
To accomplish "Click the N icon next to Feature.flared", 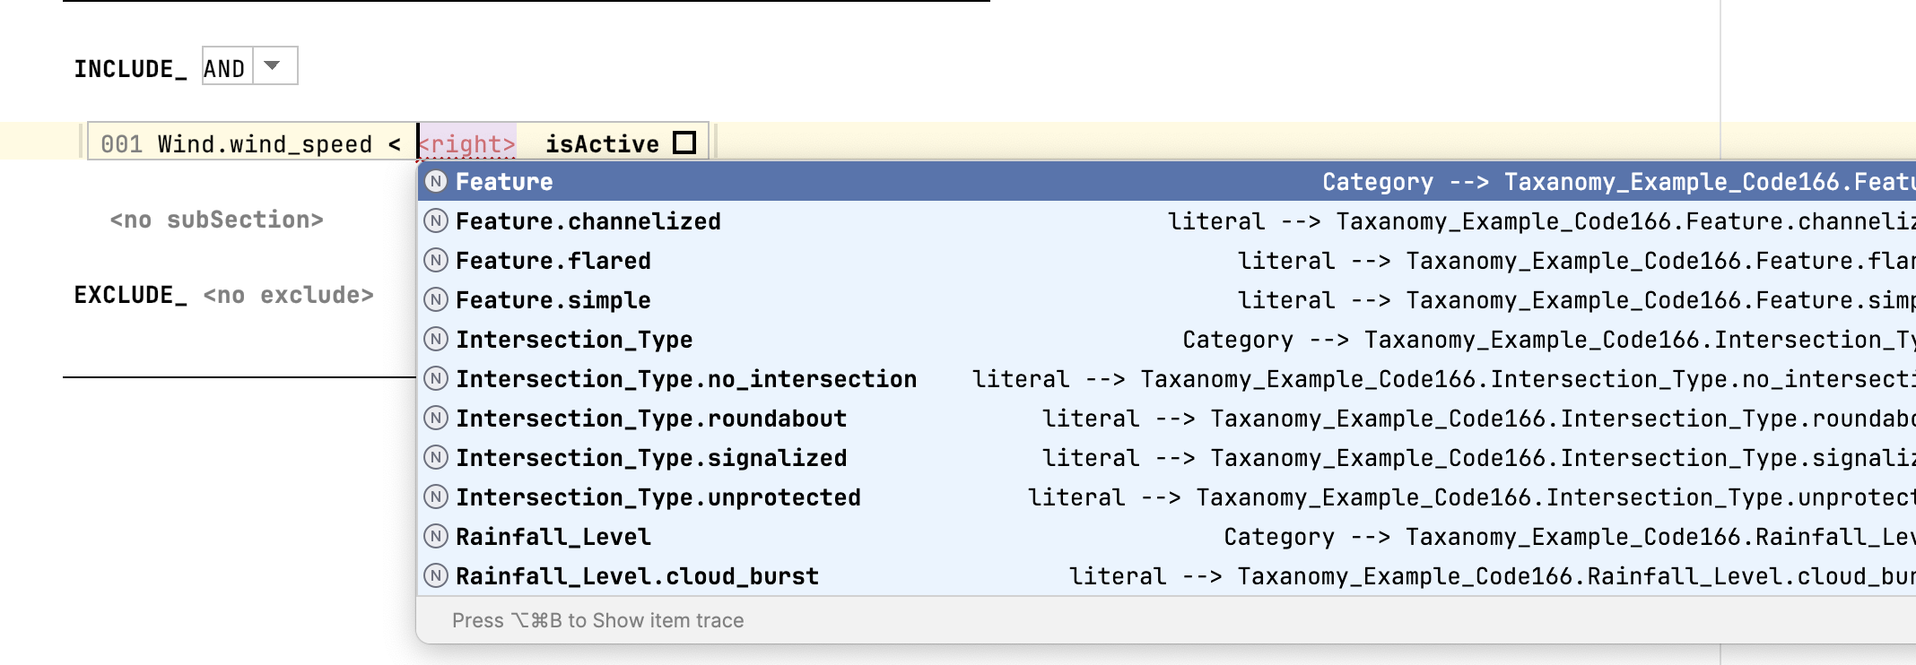I will pos(436,261).
